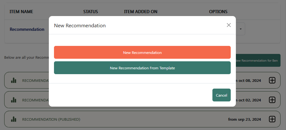This screenshot has height=130, width=286.
Task: Click the OPTIONS column header
Action: click(x=218, y=12)
